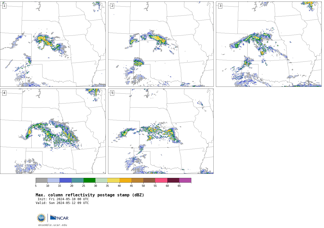Click the Valid: Sun 2024-05-12 09 UTC line
The image size is (324, 228).
pos(62,203)
